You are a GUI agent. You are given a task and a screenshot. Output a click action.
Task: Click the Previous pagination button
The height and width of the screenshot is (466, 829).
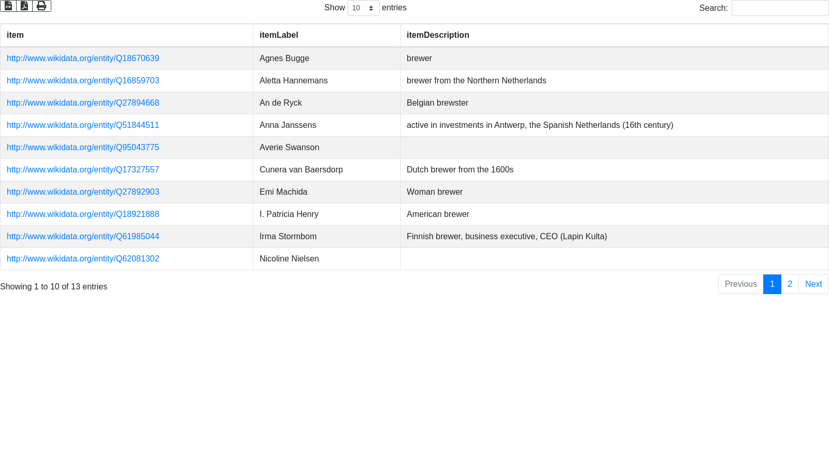[x=740, y=284]
